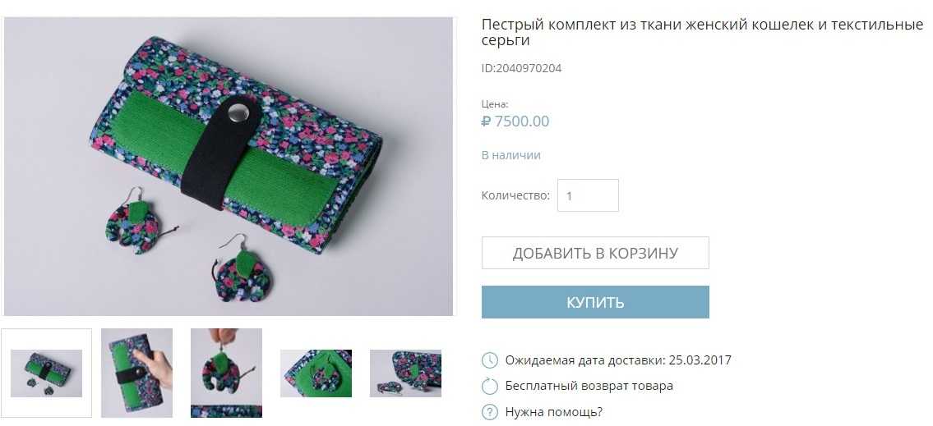Click the expected delivery date 25.03.2017 text
The image size is (933, 426).
[x=700, y=360]
